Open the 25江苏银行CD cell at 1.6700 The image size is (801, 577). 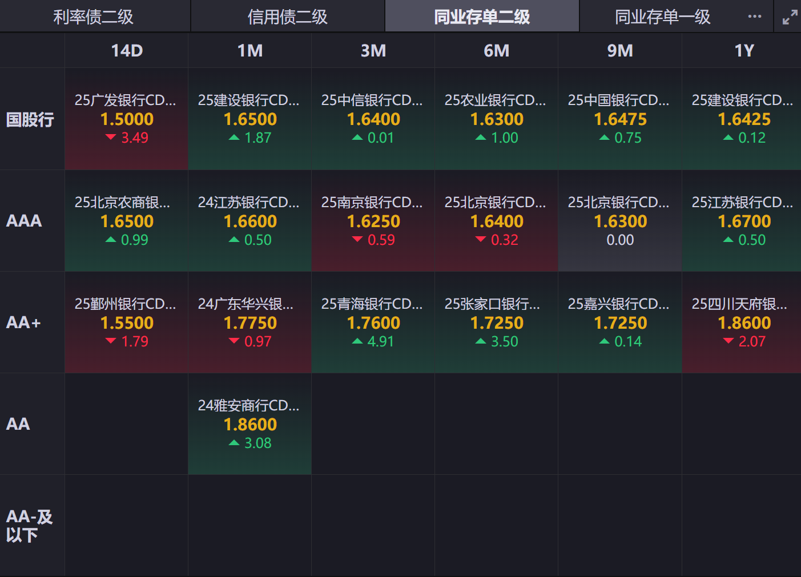tap(742, 221)
